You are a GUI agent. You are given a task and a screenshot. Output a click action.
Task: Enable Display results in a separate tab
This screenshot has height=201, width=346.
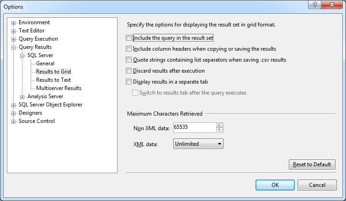pyautogui.click(x=129, y=82)
